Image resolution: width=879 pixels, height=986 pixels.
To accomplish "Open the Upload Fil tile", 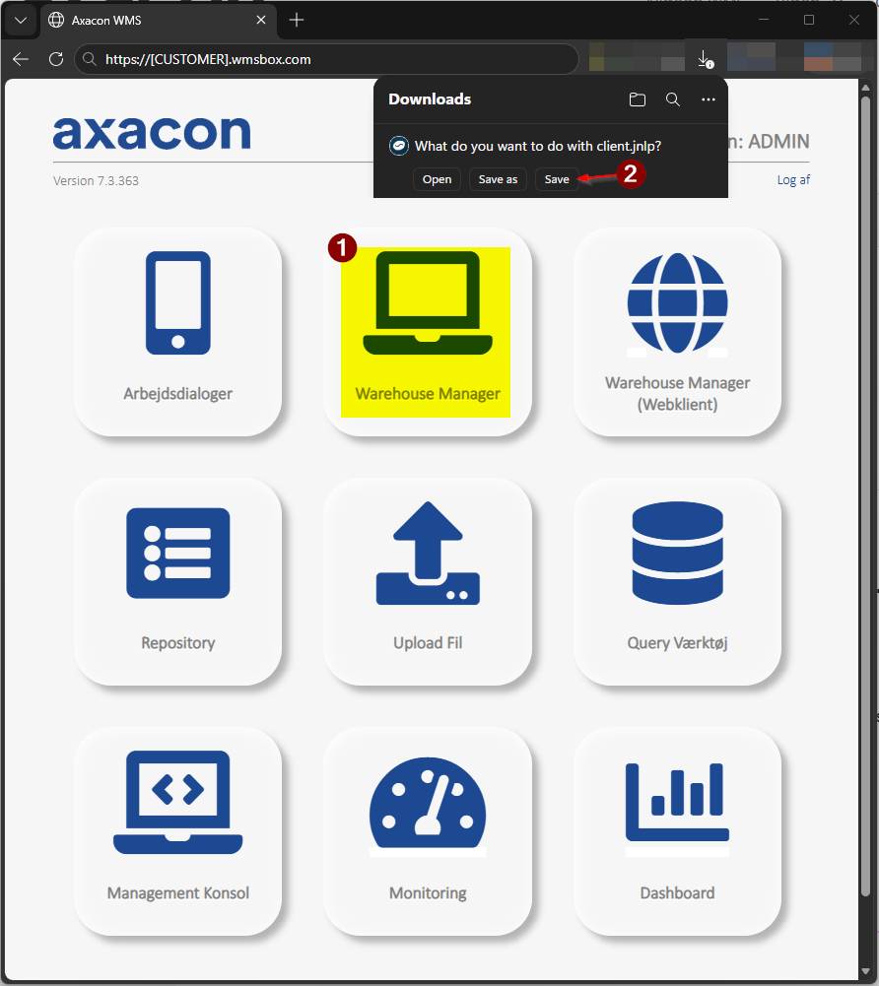I will [x=428, y=581].
